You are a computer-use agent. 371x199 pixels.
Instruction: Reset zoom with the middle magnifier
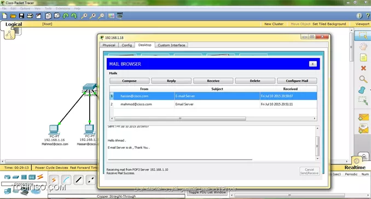pos(92,16)
